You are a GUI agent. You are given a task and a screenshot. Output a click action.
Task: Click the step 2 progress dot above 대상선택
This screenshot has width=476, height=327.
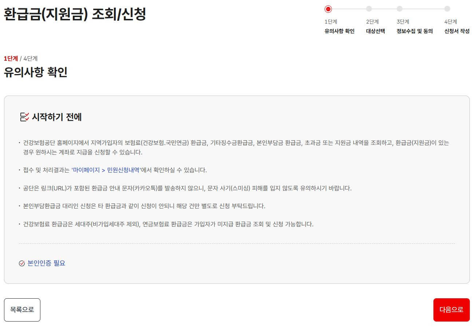tap(369, 9)
